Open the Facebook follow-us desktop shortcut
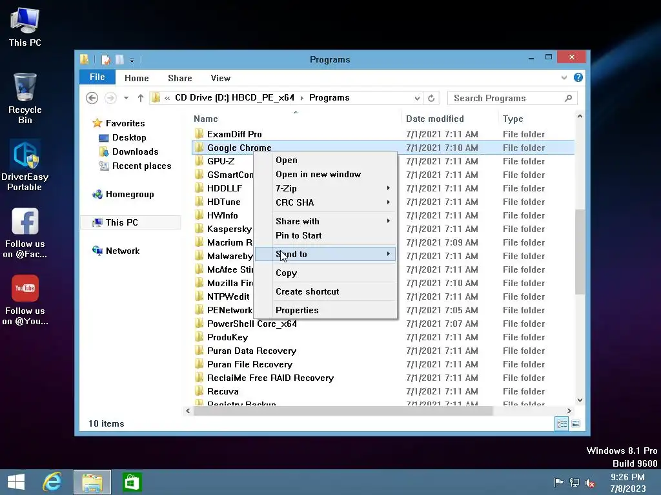 [25, 232]
